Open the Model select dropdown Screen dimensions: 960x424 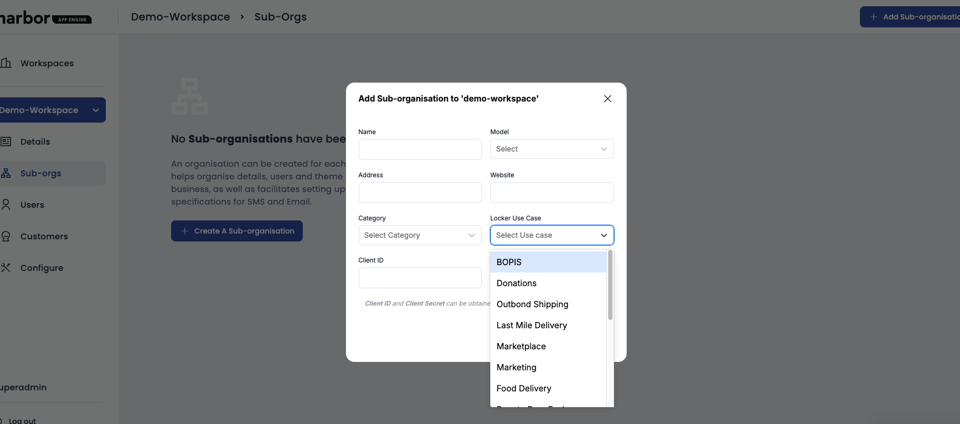[551, 149]
